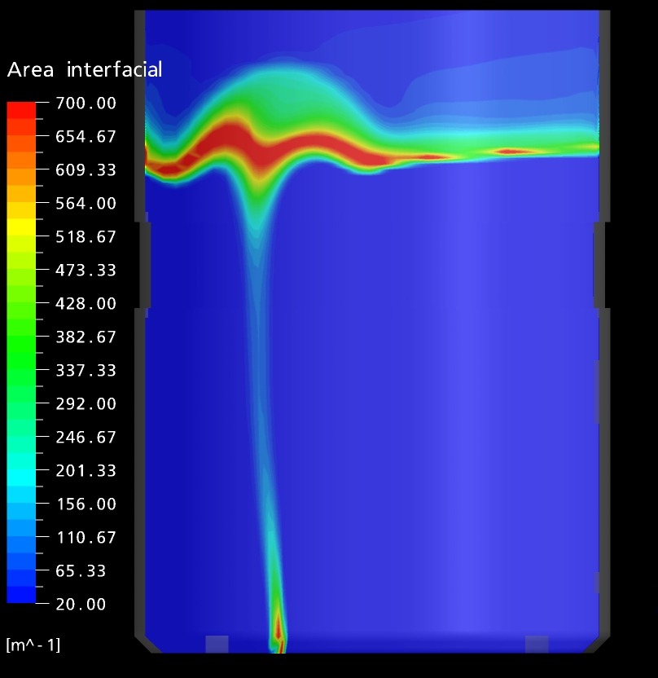Click the red hotspot at the bottom inlet
This screenshot has height=678, width=658.
click(279, 629)
